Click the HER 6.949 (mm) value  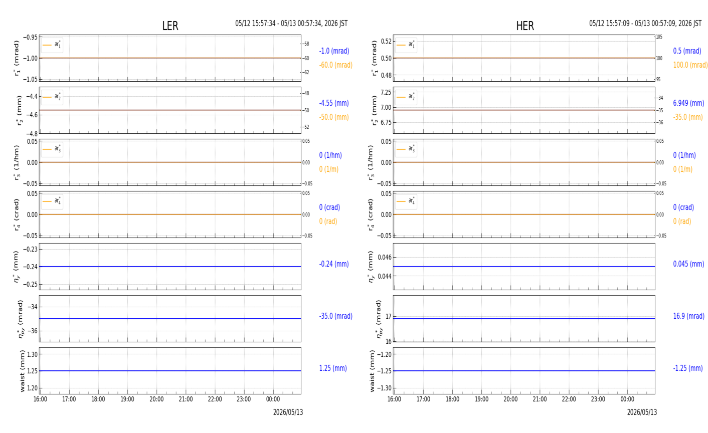click(x=688, y=103)
